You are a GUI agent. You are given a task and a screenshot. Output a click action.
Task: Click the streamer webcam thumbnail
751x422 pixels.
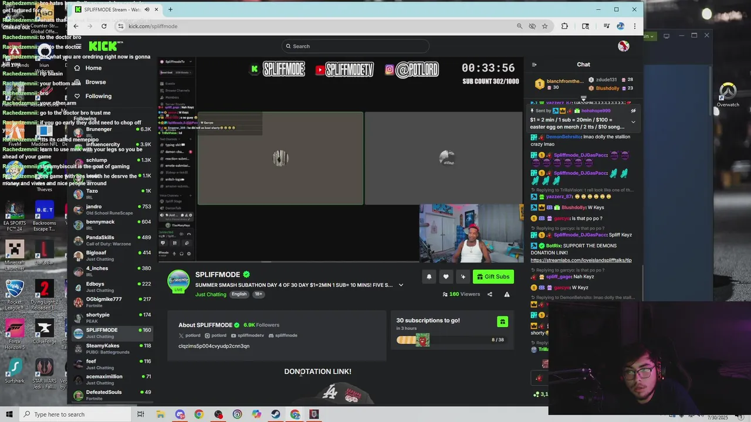[x=471, y=233]
